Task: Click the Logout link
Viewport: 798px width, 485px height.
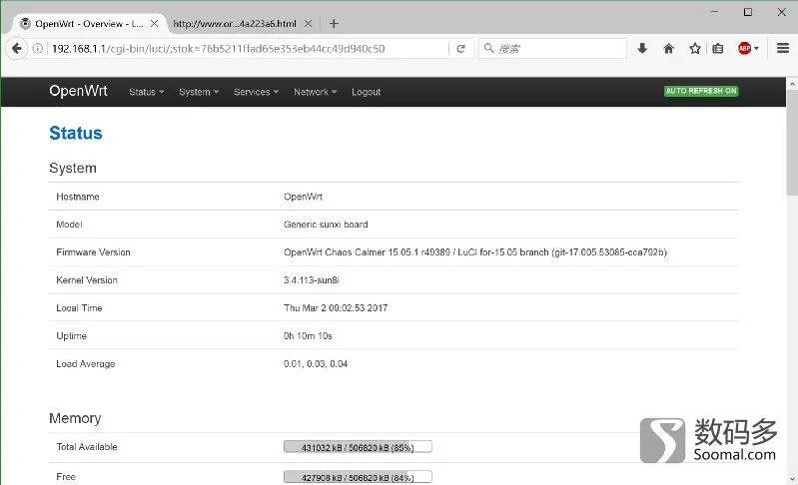Action: point(366,92)
